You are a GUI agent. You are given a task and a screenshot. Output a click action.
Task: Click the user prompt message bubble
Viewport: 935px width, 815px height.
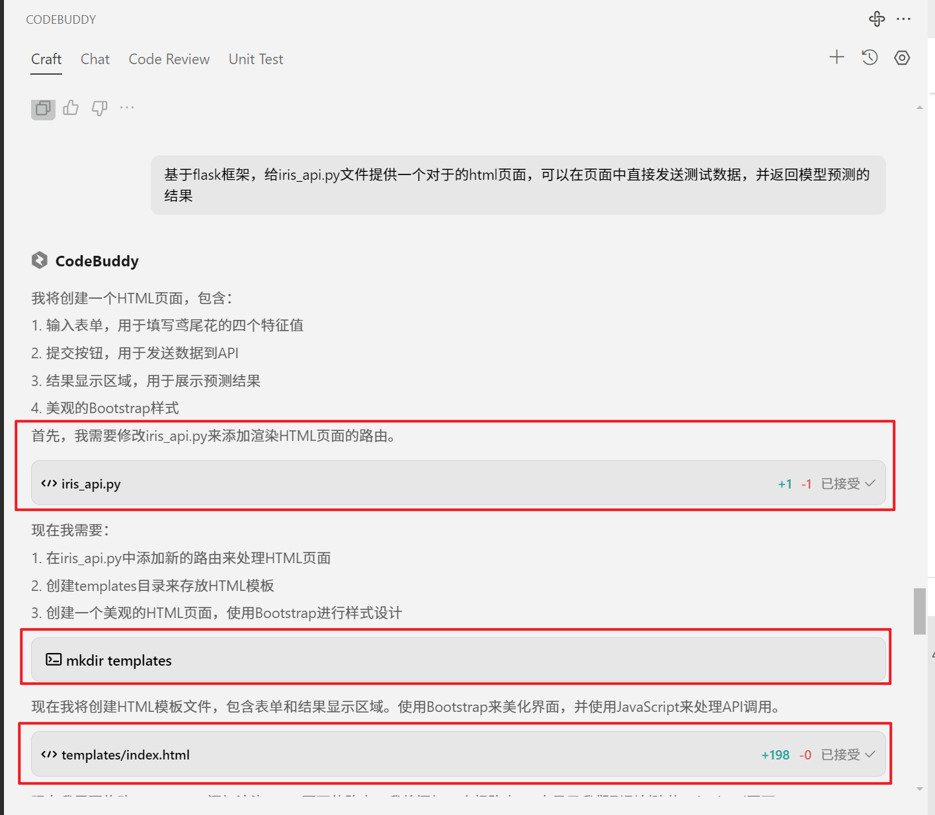pyautogui.click(x=518, y=185)
